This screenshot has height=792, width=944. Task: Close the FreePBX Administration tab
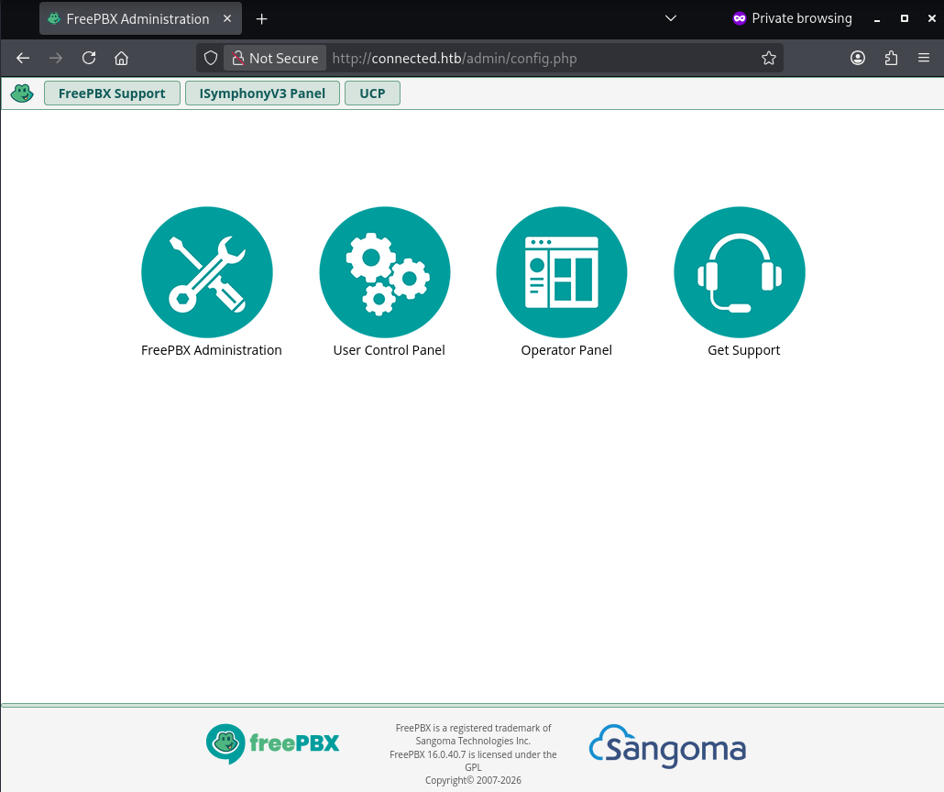point(227,18)
